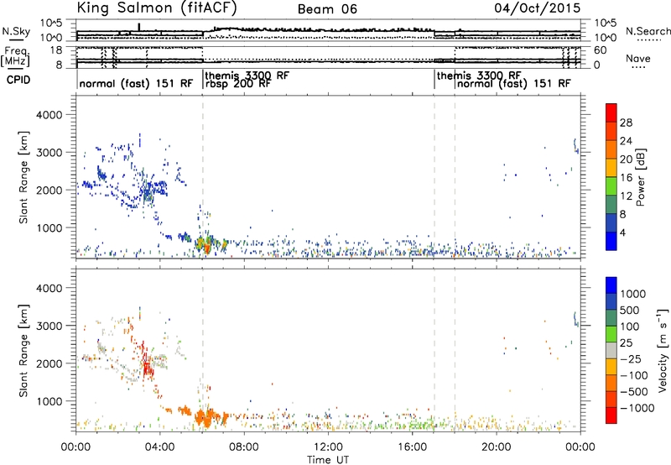Image resolution: width=671 pixels, height=465 pixels.
Task: Click the red top segment of Power color bar
Action: (x=611, y=113)
